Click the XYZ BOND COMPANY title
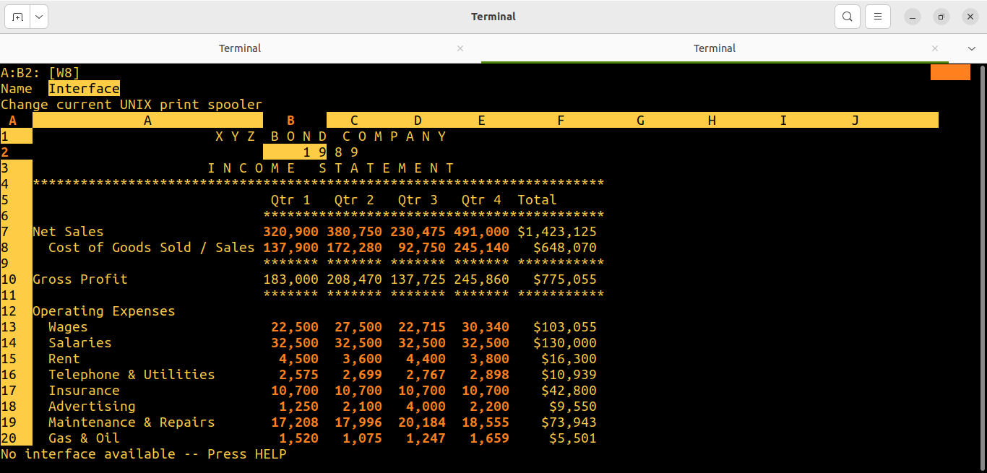The height and width of the screenshot is (473, 987). (331, 136)
